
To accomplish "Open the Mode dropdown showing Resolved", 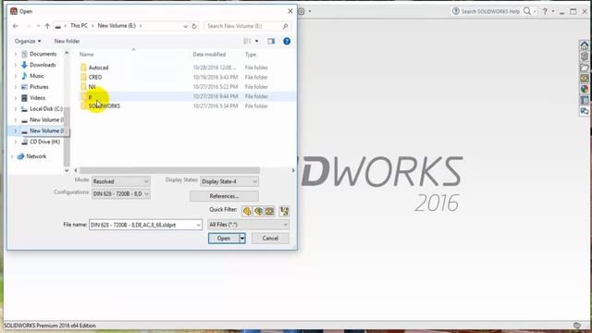I will [121, 181].
